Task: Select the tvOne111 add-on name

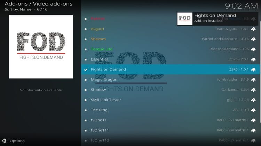Action: (100, 130)
